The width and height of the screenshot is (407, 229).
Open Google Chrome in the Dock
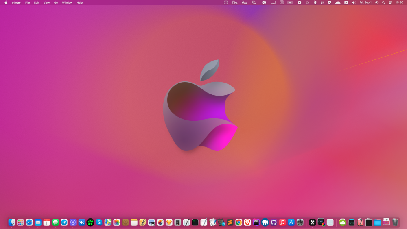(x=239, y=222)
